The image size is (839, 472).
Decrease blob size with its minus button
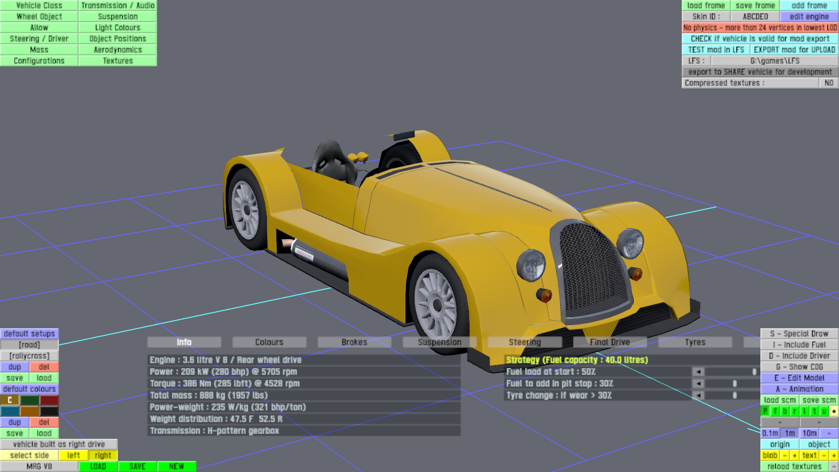[x=785, y=455]
